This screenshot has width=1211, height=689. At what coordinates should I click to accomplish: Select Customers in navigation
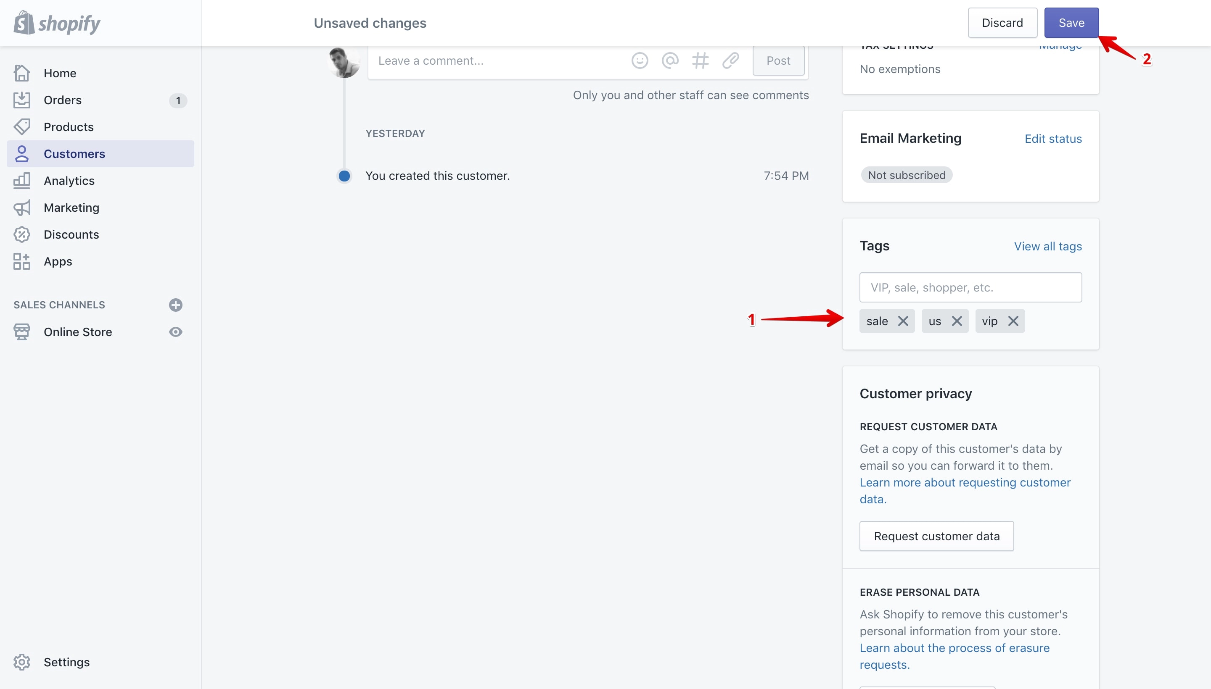(x=100, y=154)
